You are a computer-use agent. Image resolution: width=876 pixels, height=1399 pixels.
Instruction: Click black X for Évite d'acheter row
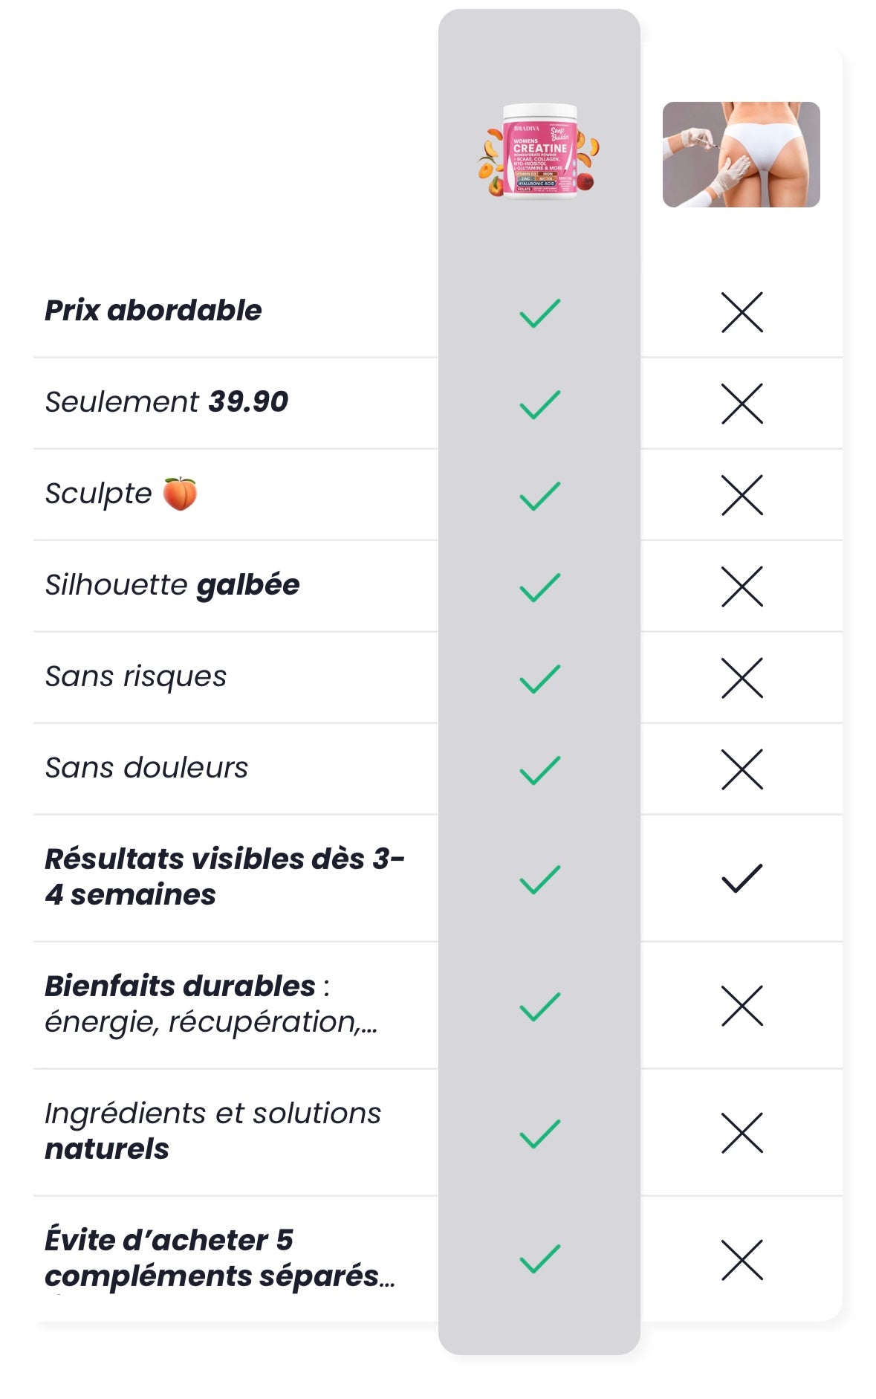(742, 1260)
